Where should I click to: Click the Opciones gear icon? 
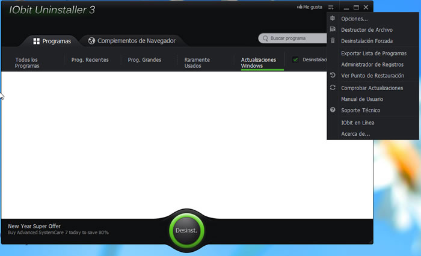pyautogui.click(x=333, y=18)
